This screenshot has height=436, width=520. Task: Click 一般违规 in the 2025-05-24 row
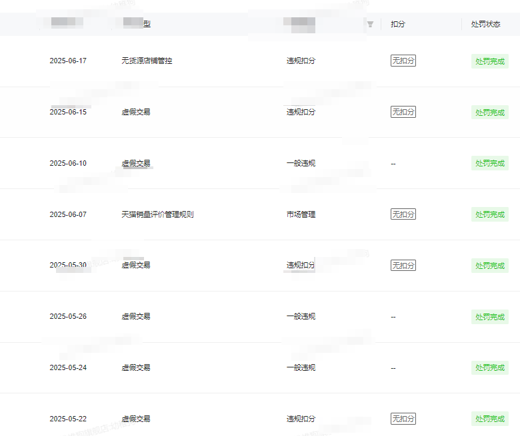coord(301,368)
